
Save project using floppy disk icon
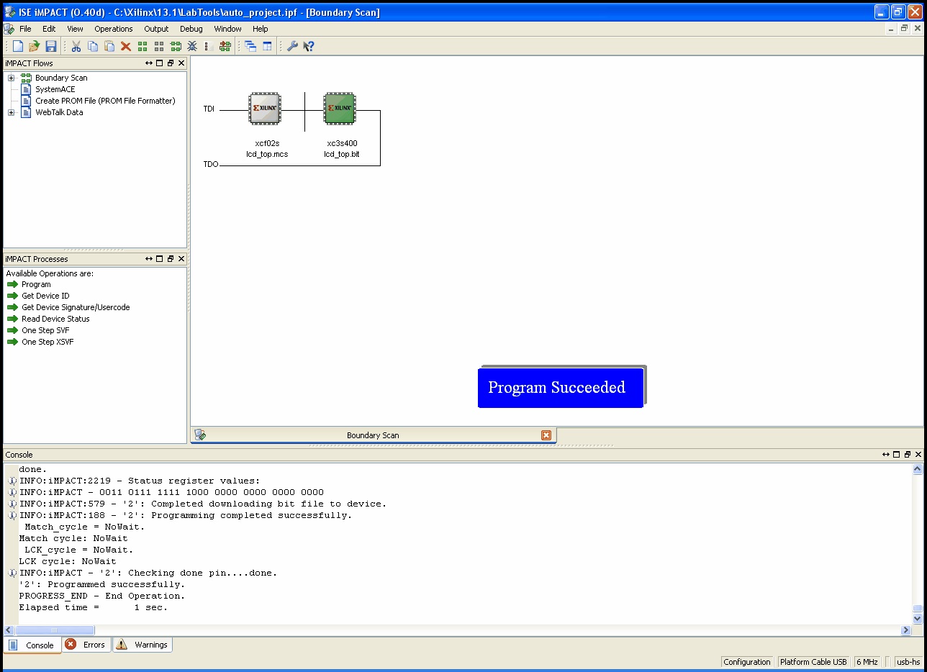coord(51,46)
